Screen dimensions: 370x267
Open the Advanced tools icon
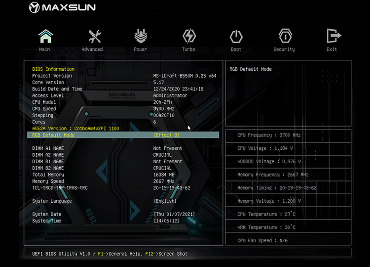pos(95,36)
